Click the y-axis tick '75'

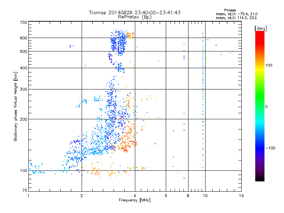pos(25,190)
